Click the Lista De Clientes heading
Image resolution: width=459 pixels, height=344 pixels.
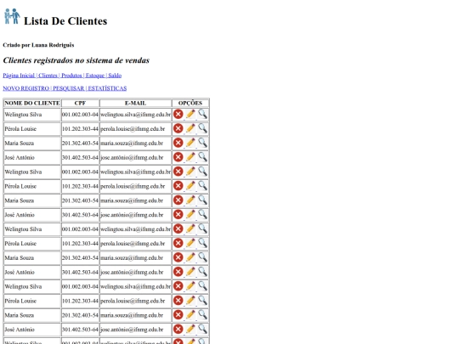point(65,21)
